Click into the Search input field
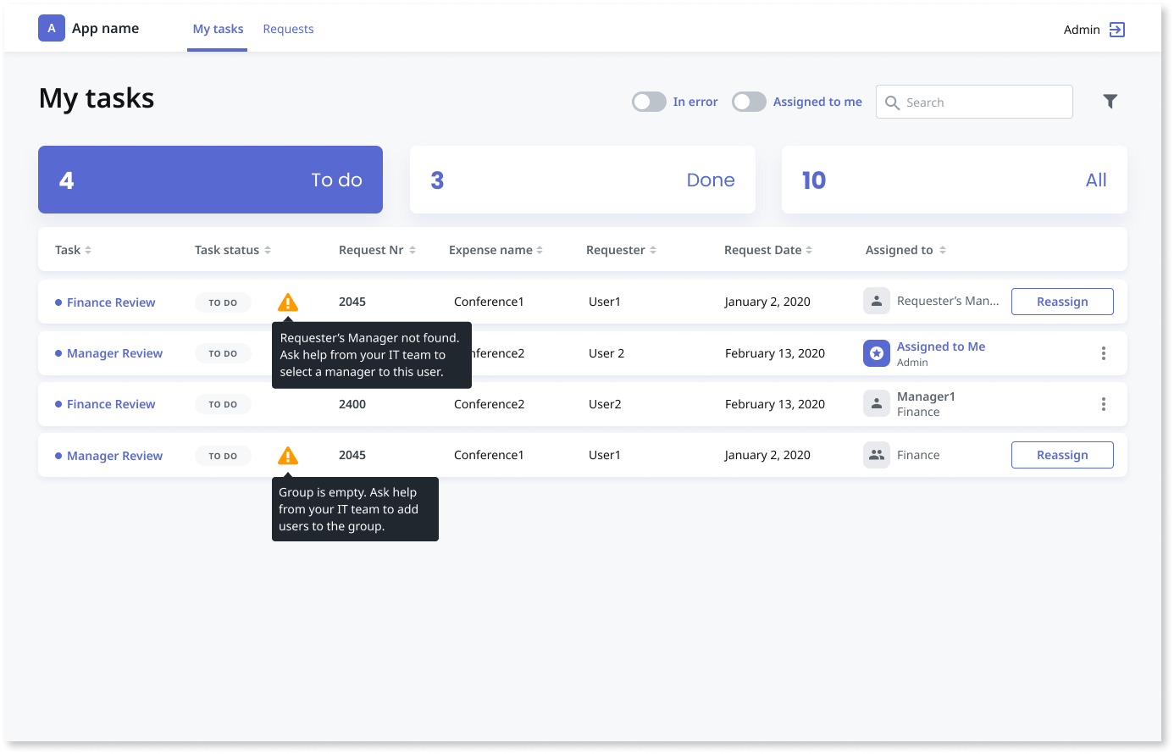 [x=974, y=102]
